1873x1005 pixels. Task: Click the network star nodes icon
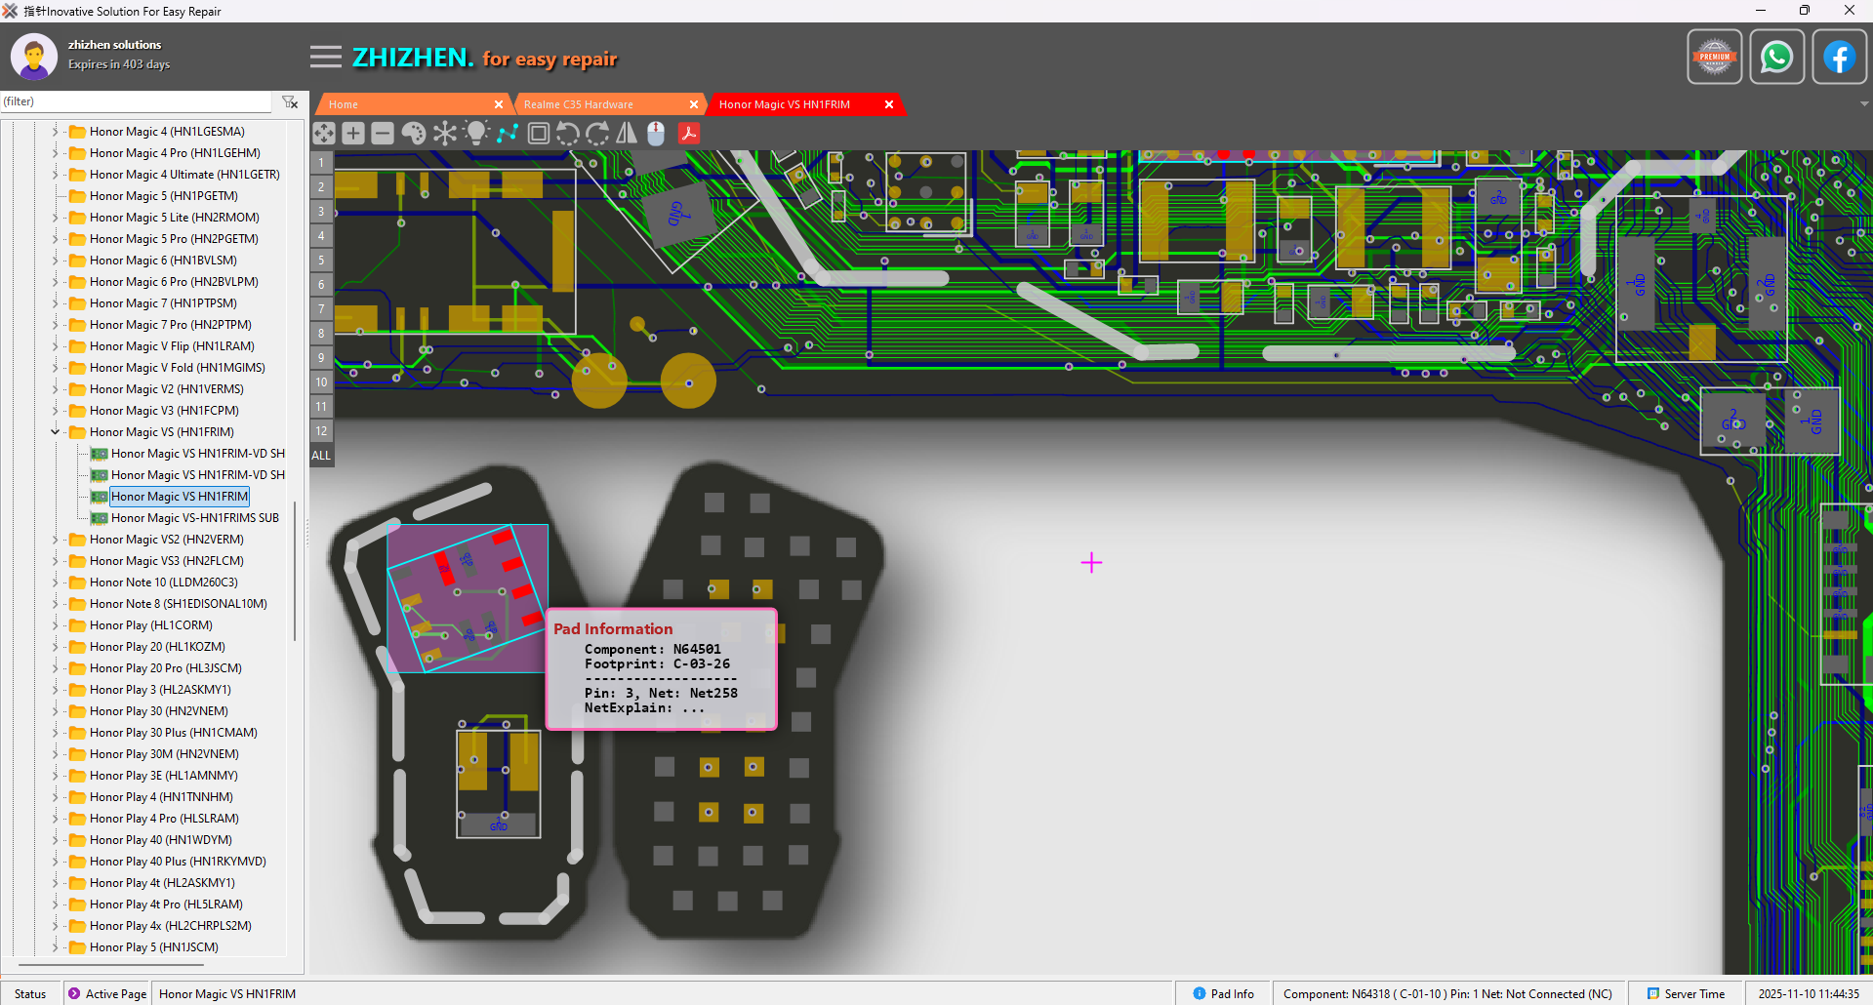coord(445,134)
